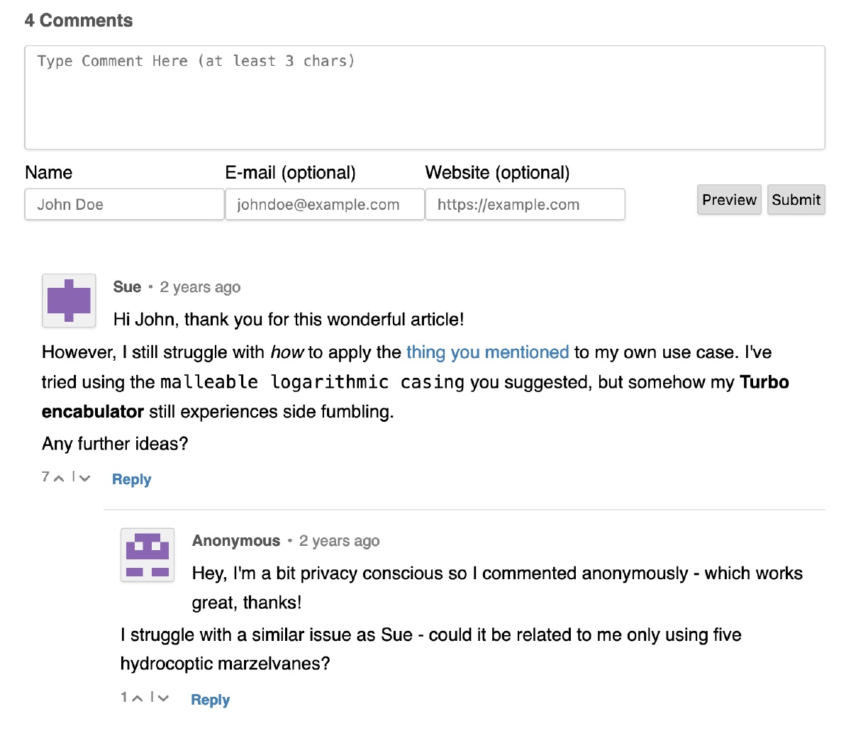Click the Anonymous comment's timestamp
Screen dimensions: 851x738
point(339,542)
